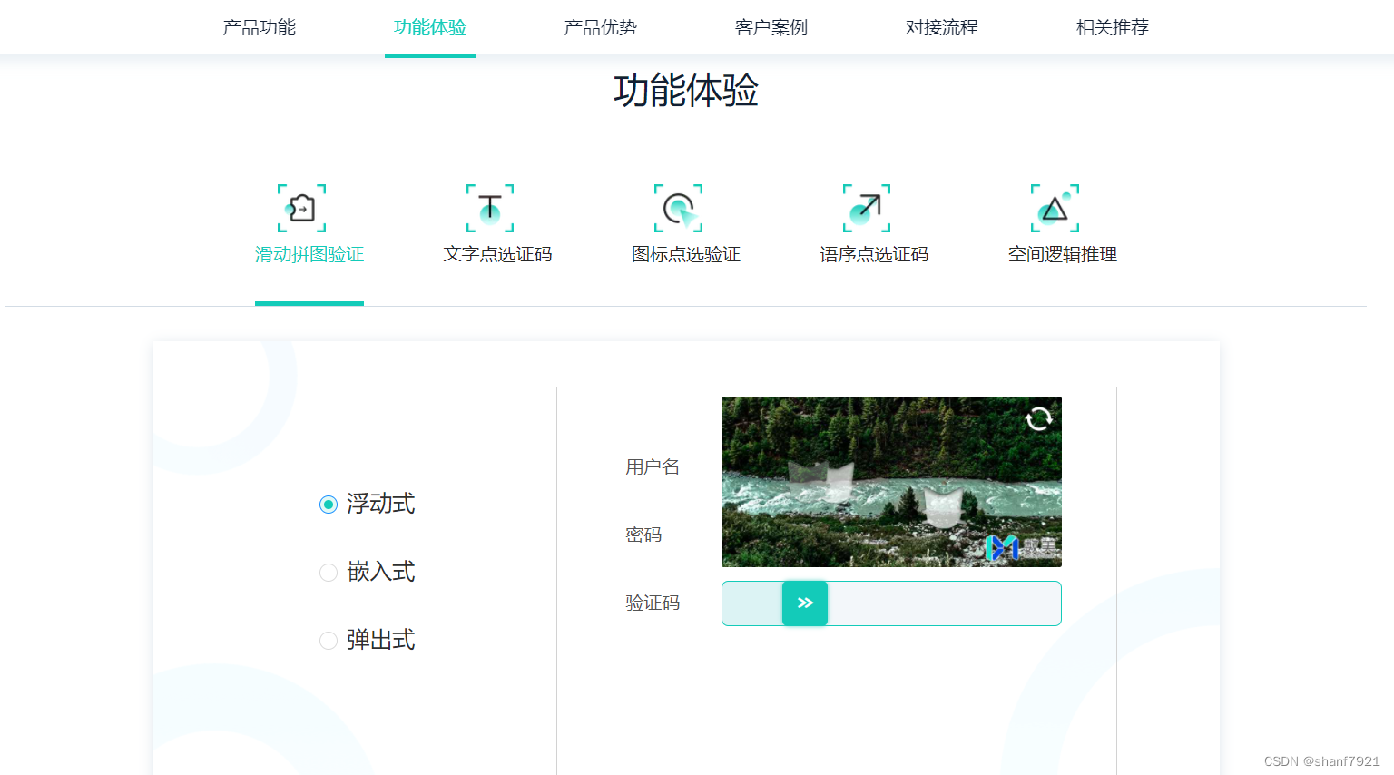Screen dimensions: 1394x775
Task: Open the 产品功能 nav tab
Action: [x=260, y=27]
